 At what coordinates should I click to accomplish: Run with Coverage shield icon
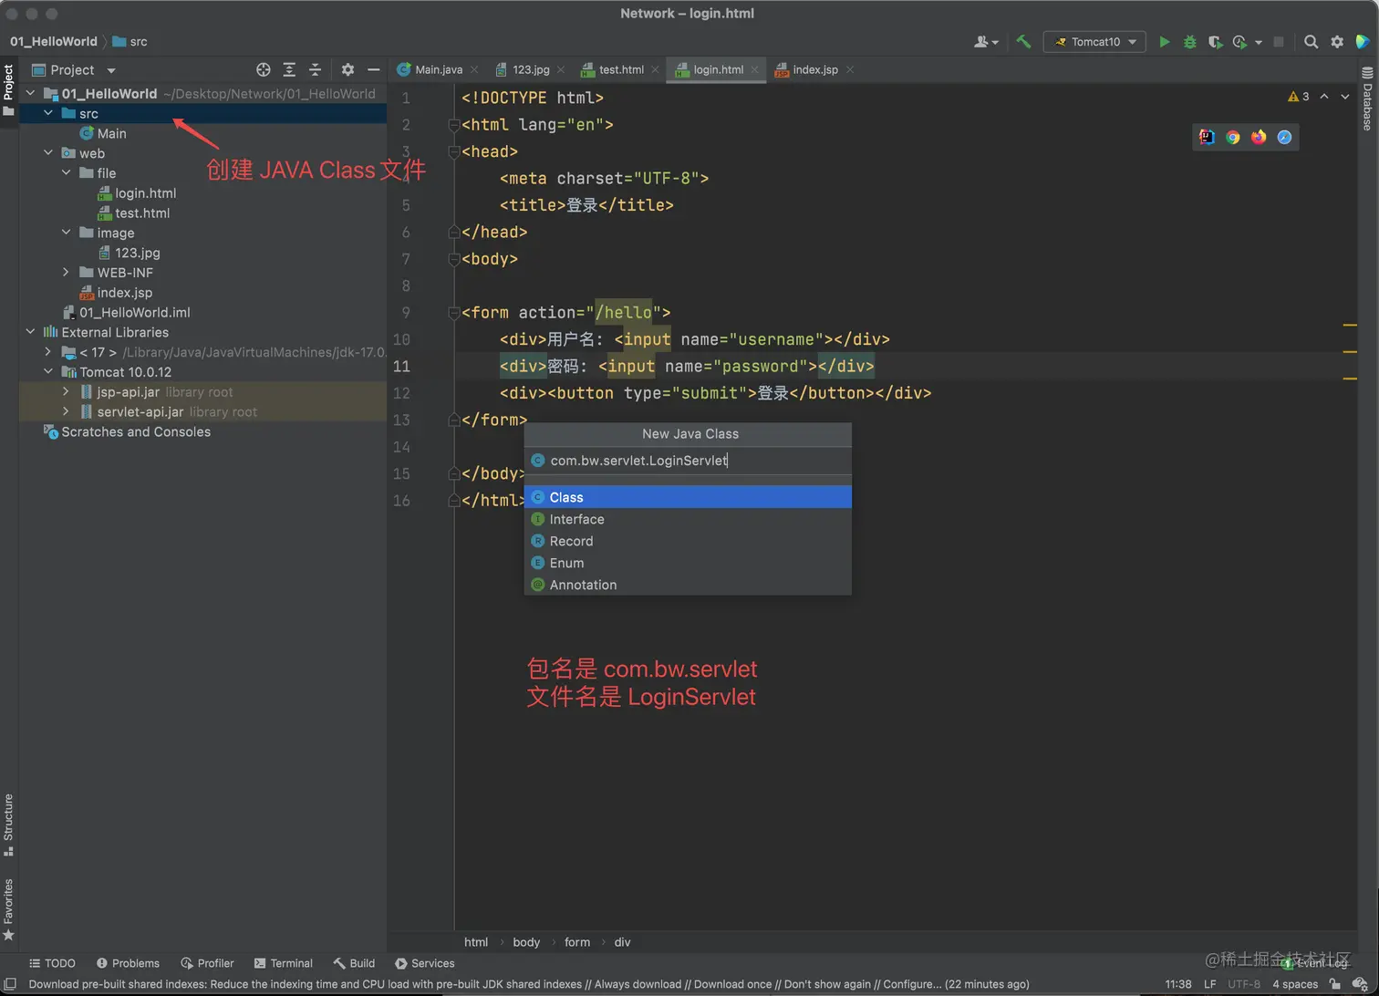[1214, 42]
